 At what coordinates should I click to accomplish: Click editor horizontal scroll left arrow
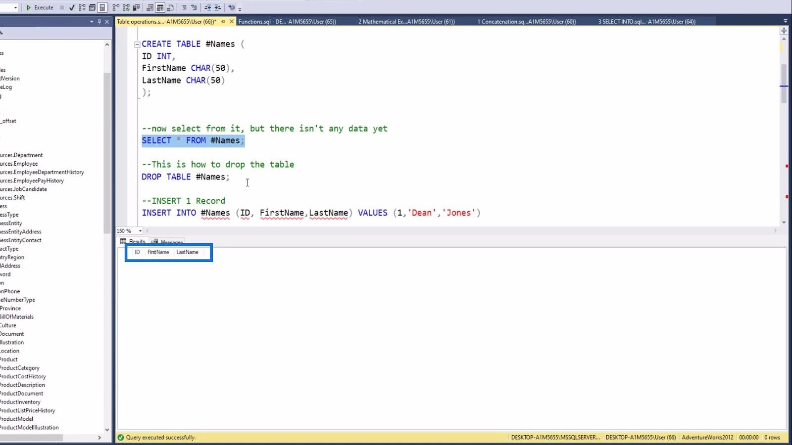pyautogui.click(x=148, y=231)
